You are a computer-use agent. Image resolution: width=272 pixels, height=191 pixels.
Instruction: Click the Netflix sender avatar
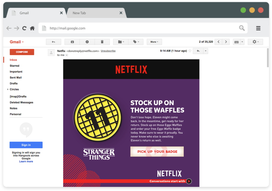(51, 53)
